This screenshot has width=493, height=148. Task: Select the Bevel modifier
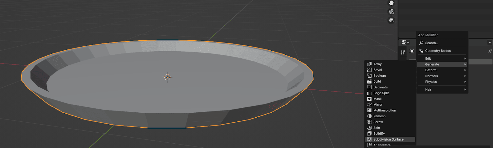(378, 70)
